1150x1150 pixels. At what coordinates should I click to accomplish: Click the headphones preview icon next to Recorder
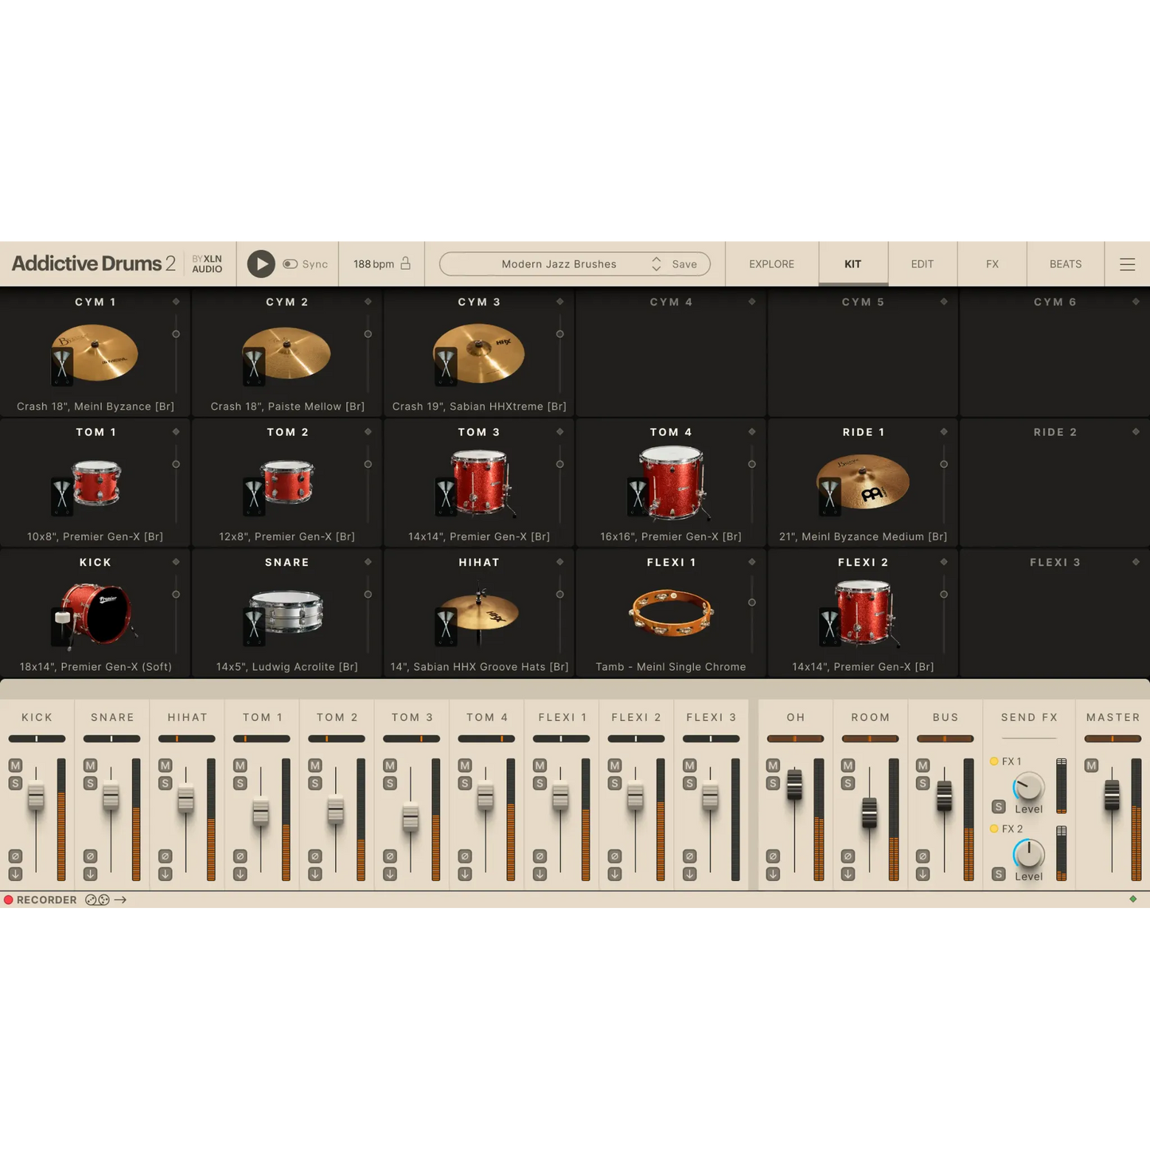(x=96, y=900)
